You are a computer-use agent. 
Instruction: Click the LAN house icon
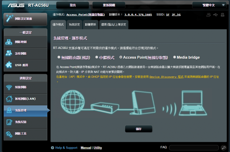coord(9,99)
